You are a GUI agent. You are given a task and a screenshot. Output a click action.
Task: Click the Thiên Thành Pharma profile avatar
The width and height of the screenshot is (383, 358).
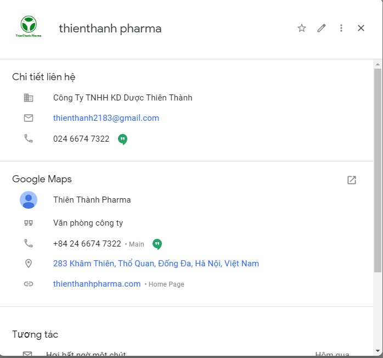29,200
